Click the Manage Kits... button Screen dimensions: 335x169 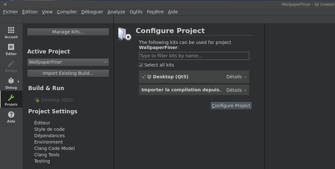coord(68,32)
